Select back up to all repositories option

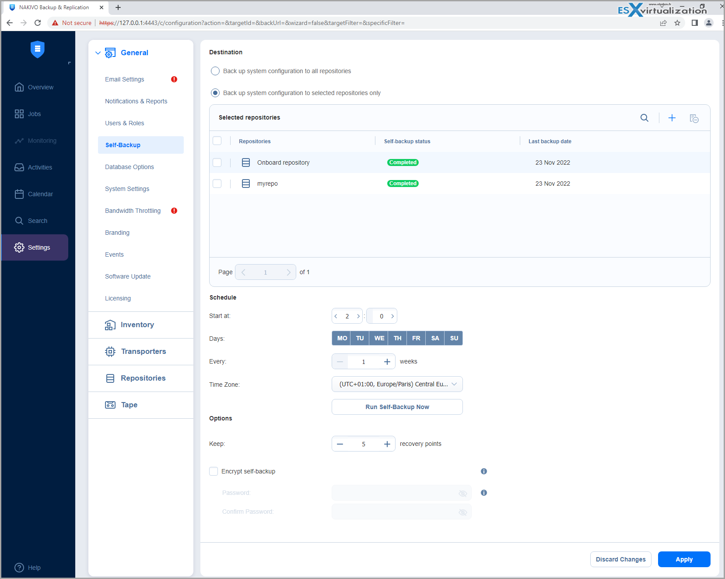(215, 71)
